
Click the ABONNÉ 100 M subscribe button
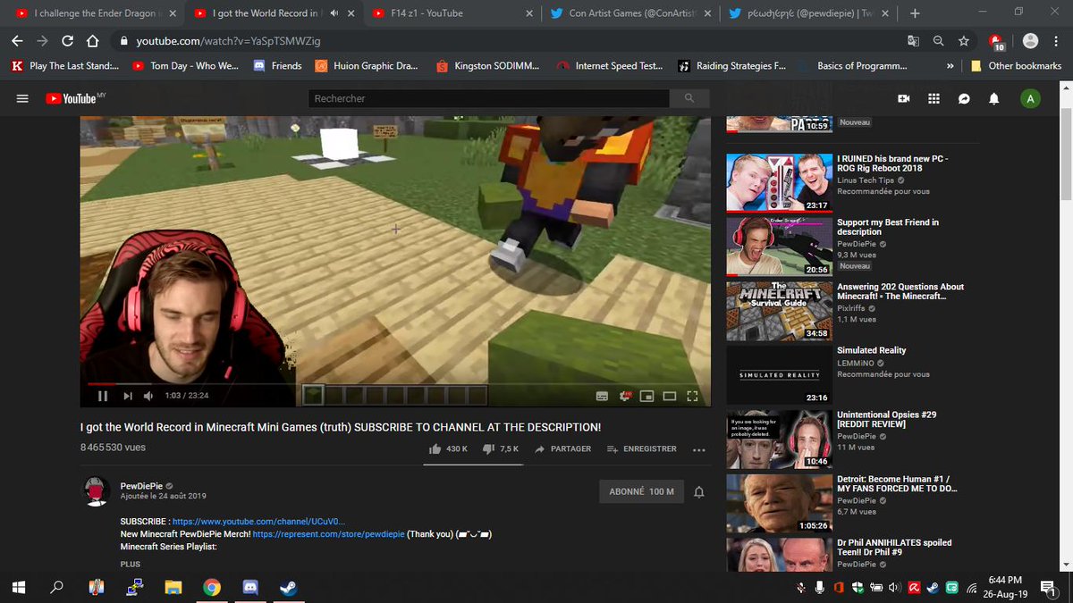pos(641,491)
